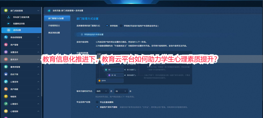Click the 用户管理 people icon
This screenshot has width=263, height=118.
[x=6, y=45]
